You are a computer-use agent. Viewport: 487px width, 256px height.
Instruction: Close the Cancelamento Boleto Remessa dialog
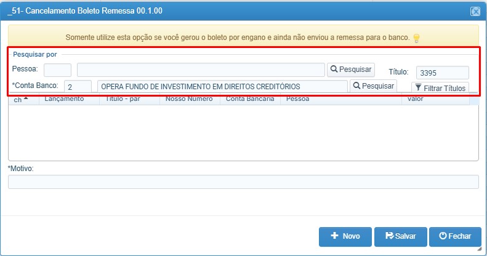(x=475, y=12)
